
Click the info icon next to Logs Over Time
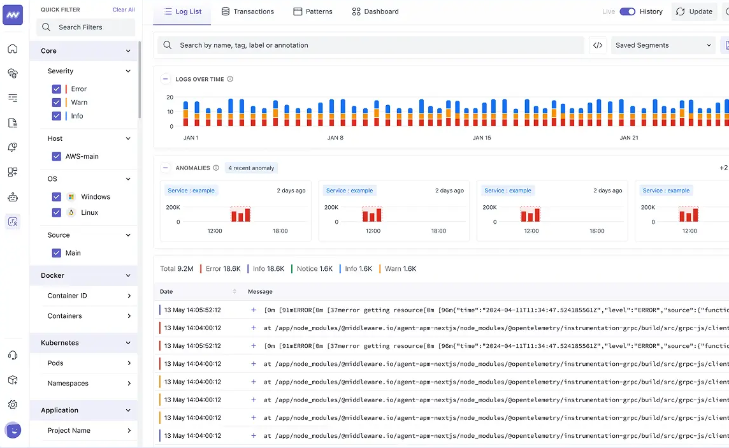pos(229,79)
